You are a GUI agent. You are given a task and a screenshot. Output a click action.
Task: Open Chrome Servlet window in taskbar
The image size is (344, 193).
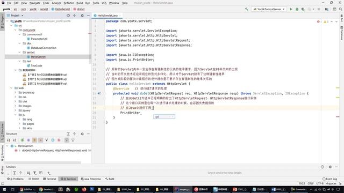(47, 189)
